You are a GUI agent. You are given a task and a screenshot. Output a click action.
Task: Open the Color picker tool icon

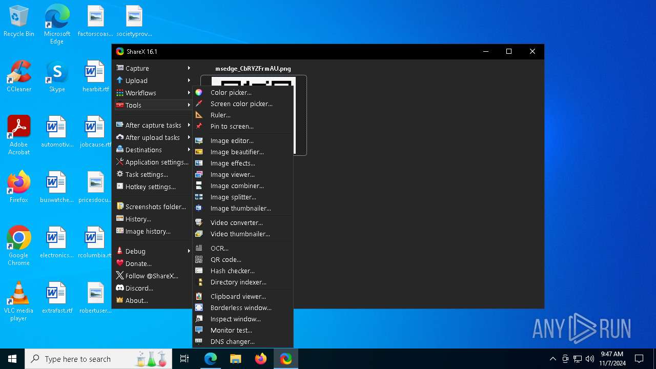coord(199,92)
